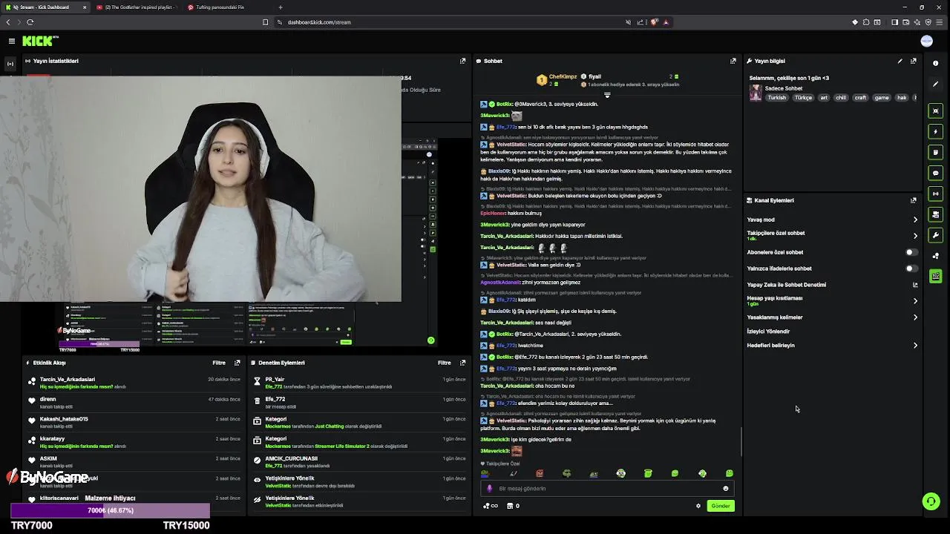Open the hamburger menu beside Kick logo

point(11,41)
